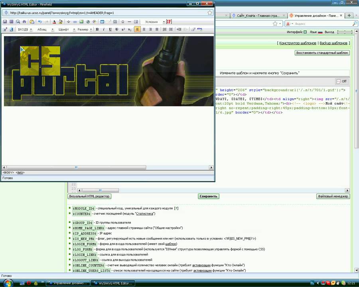This screenshot has height=287, width=359.
Task: Toggle underline formatting with the U button
Action: [110, 29]
